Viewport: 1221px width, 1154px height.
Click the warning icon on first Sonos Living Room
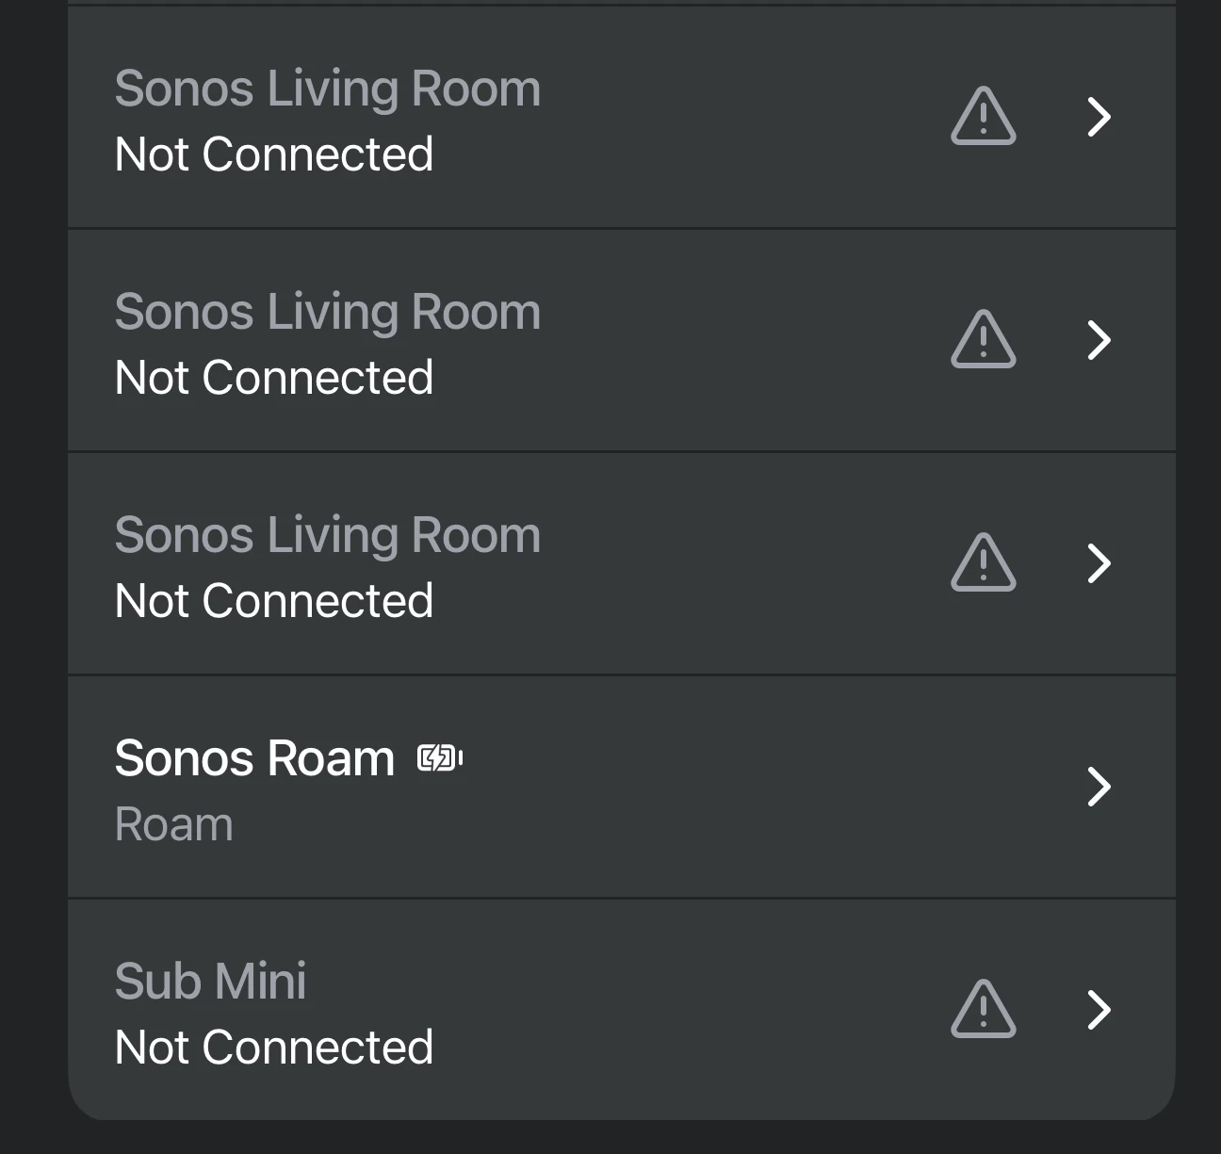(x=984, y=116)
